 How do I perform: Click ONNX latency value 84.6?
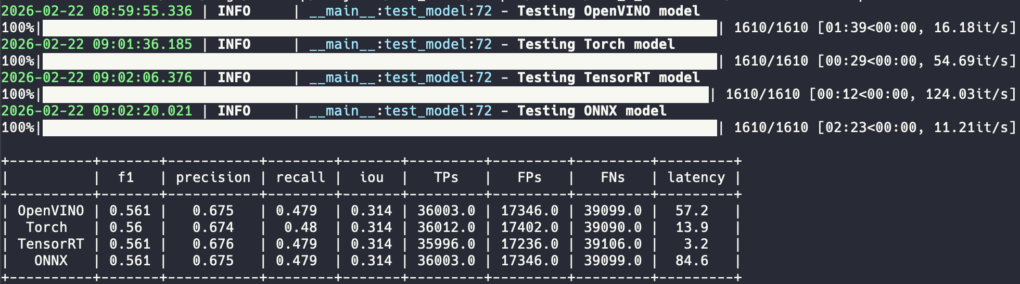click(x=692, y=261)
